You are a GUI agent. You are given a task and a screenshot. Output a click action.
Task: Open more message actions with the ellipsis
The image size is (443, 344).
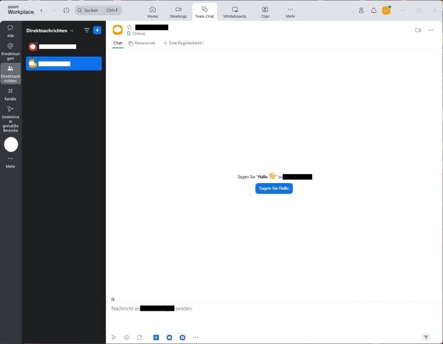[195, 337]
